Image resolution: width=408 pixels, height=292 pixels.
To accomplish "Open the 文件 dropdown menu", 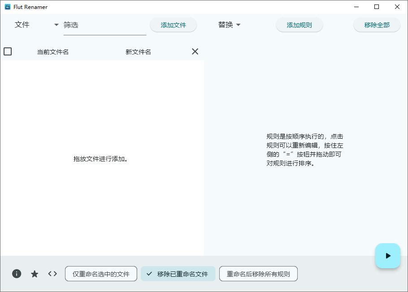I will coord(22,25).
